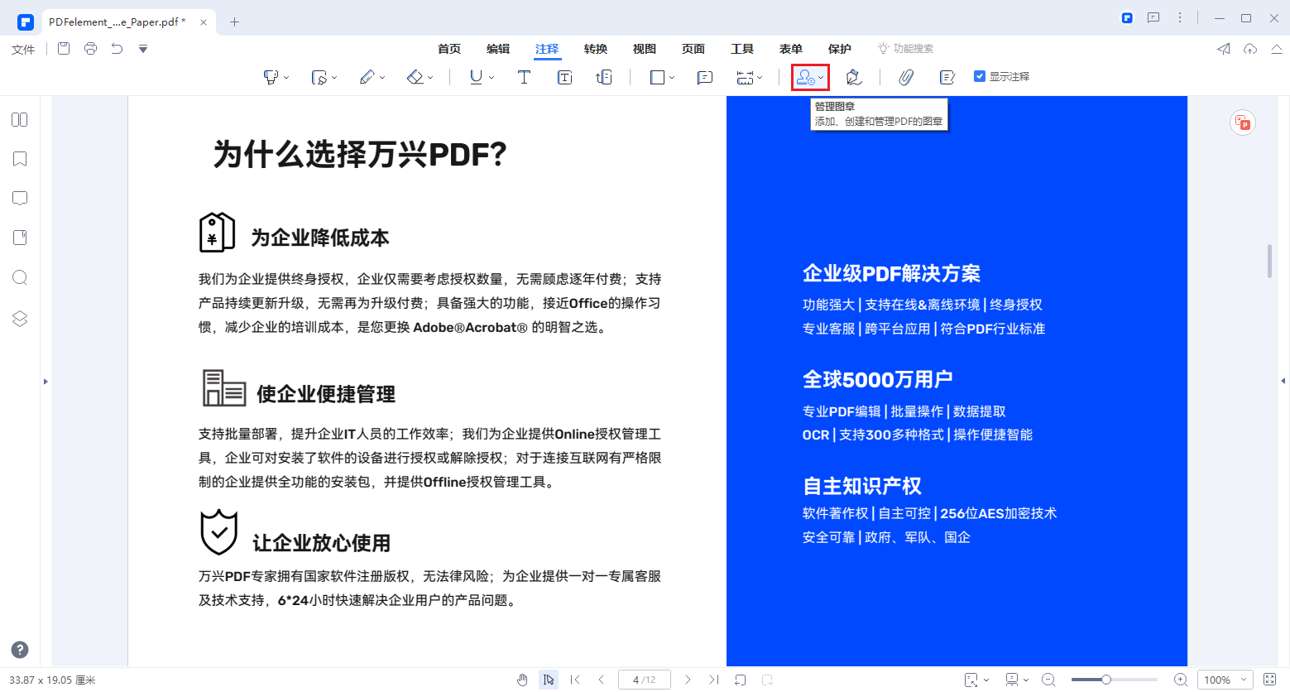Screen dimensions: 1290x692
Task: Open the search panel in left sidebar
Action: [19, 277]
